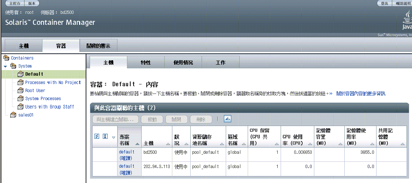Sort by 記憶體容量 column arrow
This screenshot has width=412, height=183.
[x=341, y=144]
